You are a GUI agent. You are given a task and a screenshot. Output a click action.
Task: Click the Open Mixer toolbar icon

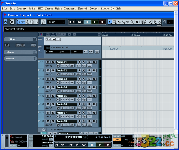(x=36, y=22)
